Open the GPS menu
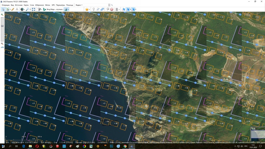 [53, 5]
